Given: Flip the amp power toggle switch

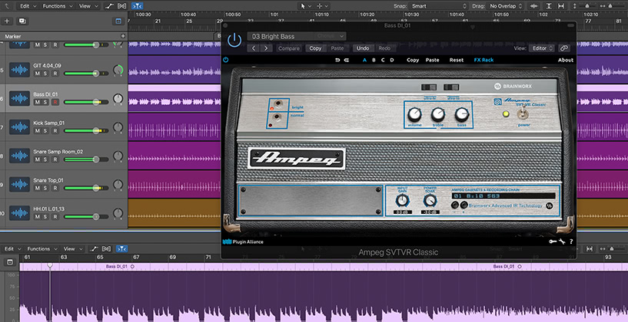Looking at the screenshot, I should (522, 115).
